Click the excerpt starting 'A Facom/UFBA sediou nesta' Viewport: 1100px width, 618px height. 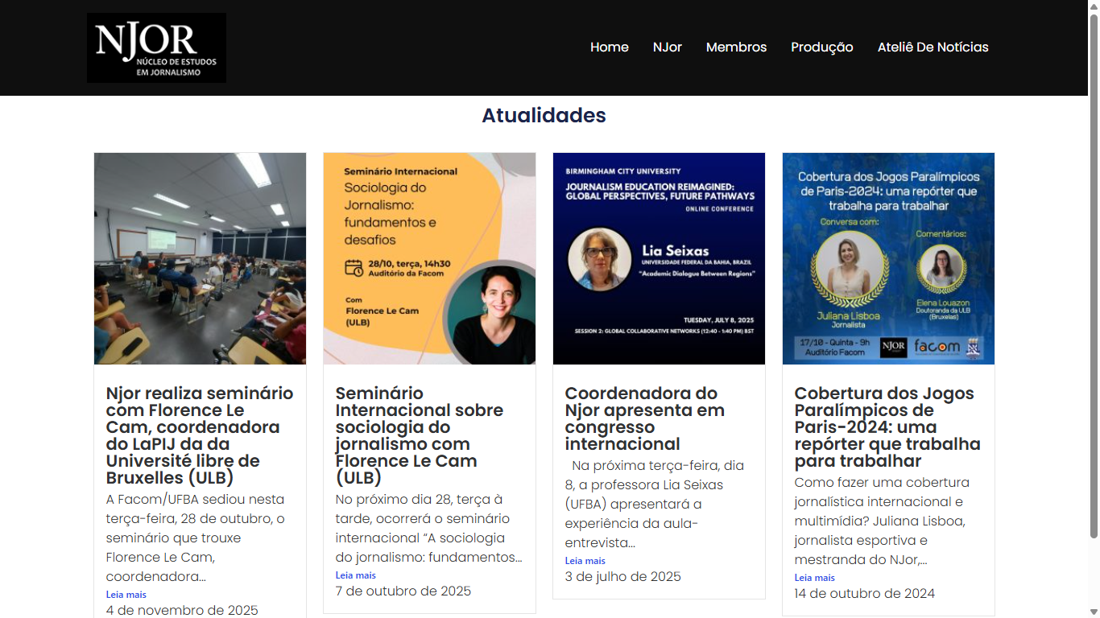[x=196, y=538]
